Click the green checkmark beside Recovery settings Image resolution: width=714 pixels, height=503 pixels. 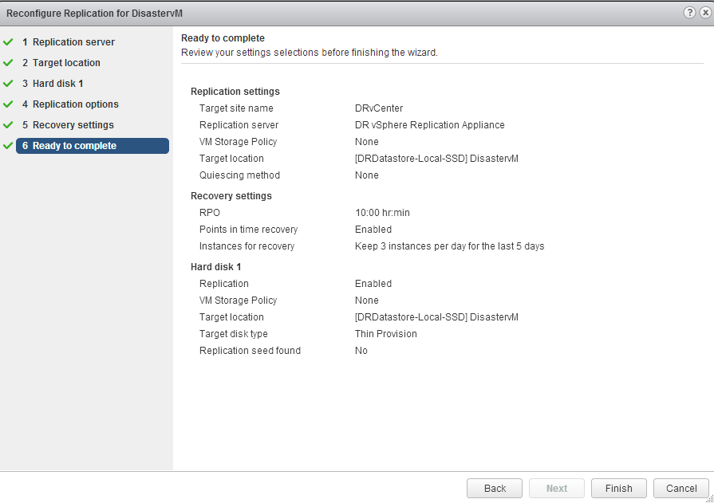(x=8, y=125)
